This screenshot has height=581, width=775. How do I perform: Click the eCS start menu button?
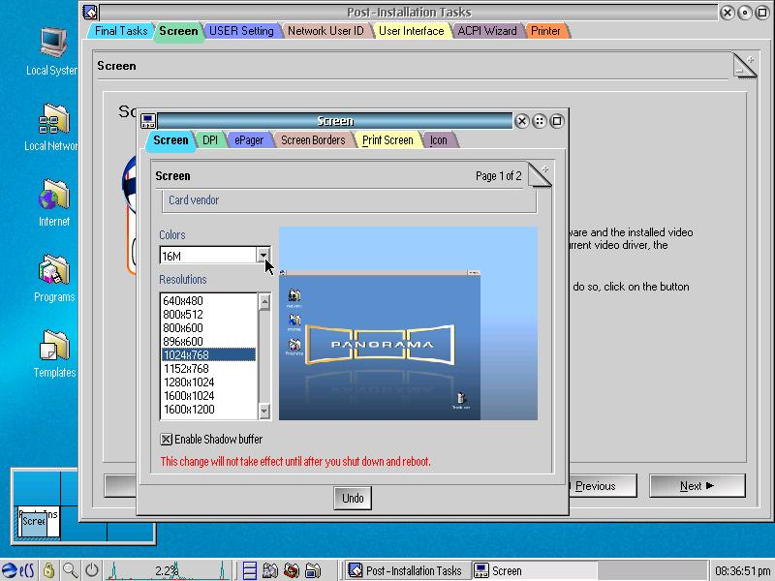pos(18,570)
